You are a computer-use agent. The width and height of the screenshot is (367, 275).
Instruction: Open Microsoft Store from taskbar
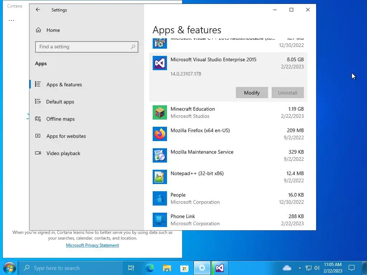pos(185,268)
